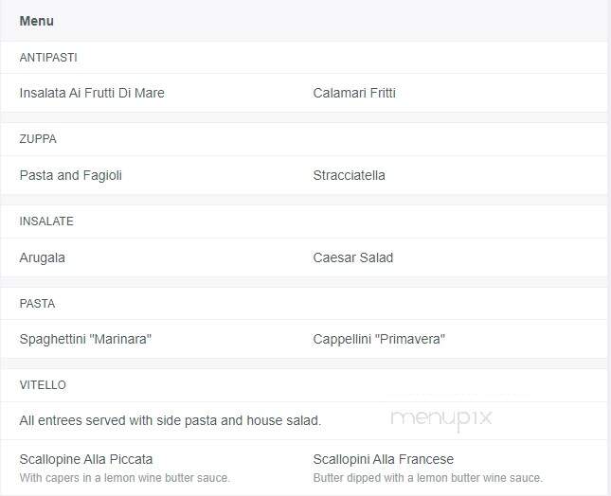This screenshot has height=496, width=611.
Task: Pick the Stracciatella soup item
Action: 350,175
